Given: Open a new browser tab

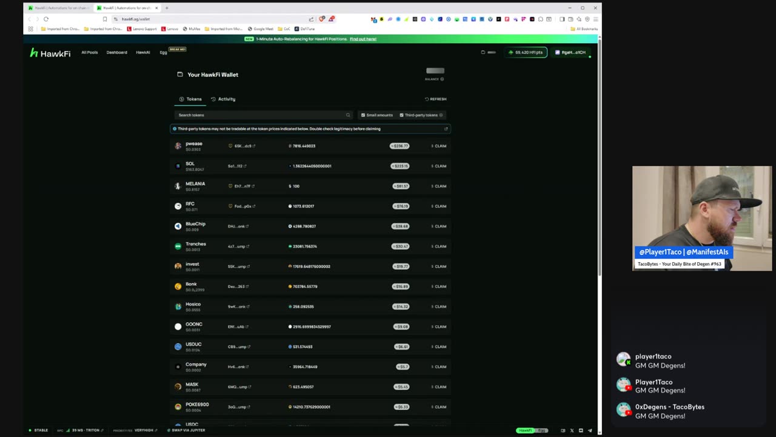Looking at the screenshot, I should pos(167,8).
